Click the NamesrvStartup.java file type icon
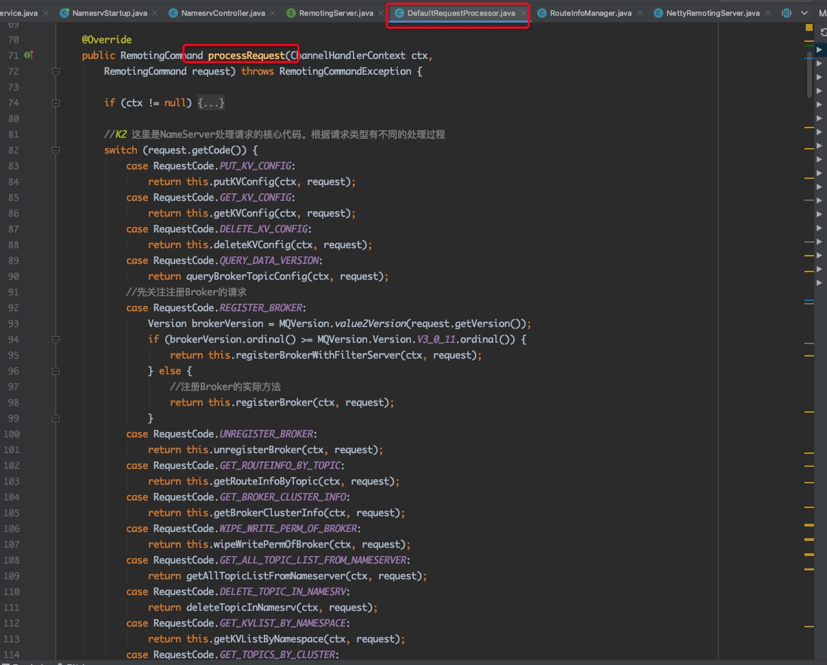Screen dimensions: 827x665 click(64, 13)
